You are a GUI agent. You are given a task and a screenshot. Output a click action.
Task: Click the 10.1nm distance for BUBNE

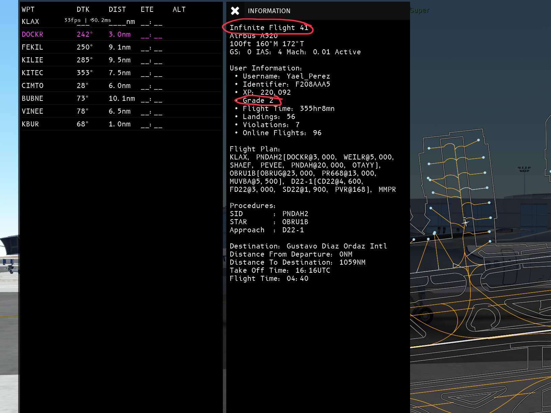coord(122,98)
